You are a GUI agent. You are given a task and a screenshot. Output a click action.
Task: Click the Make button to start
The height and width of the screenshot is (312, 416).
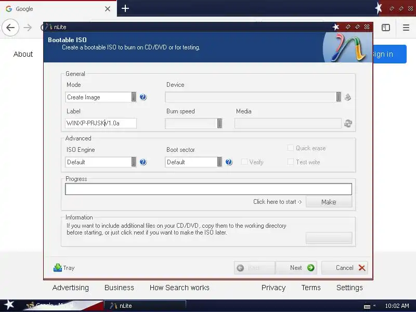coord(329,202)
